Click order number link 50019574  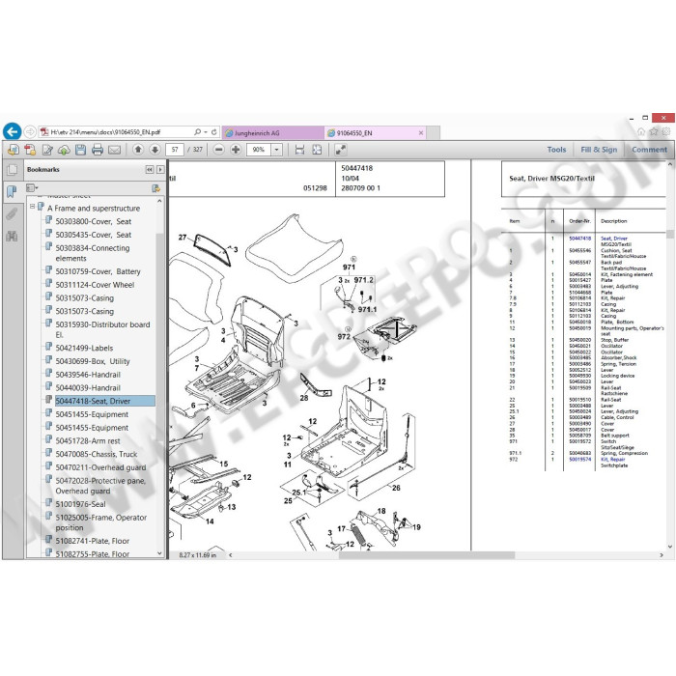(x=579, y=460)
